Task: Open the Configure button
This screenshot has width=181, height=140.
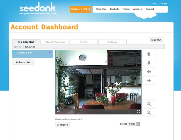Action: [62, 125]
